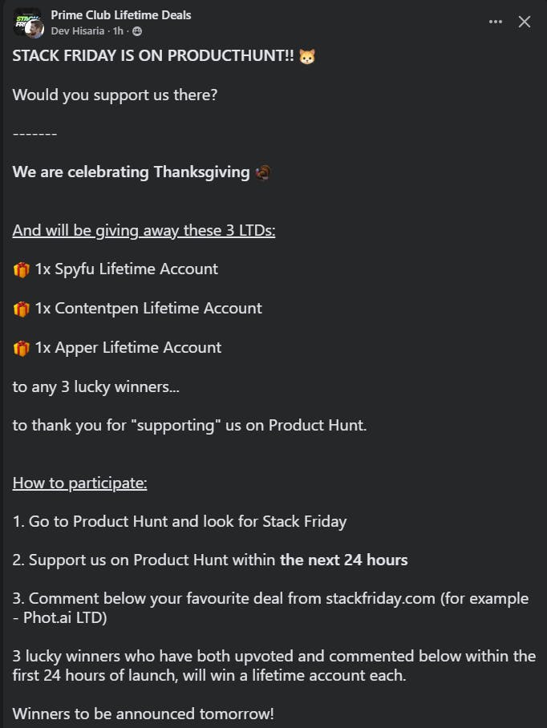This screenshot has height=728, width=547.
Task: Open the Prime Club Lifetime Deals group
Action: tap(121, 14)
